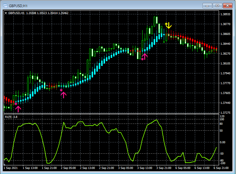Minimize the GBPUSD chart window
This screenshot has height=174, width=236.
pyautogui.click(x=207, y=6)
